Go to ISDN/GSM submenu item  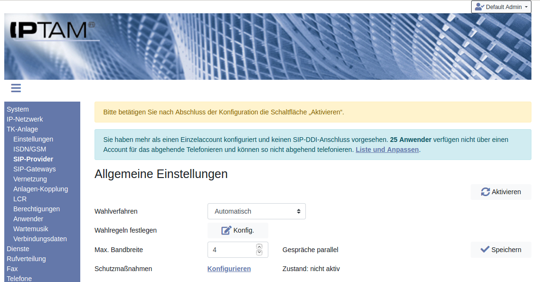pos(29,149)
